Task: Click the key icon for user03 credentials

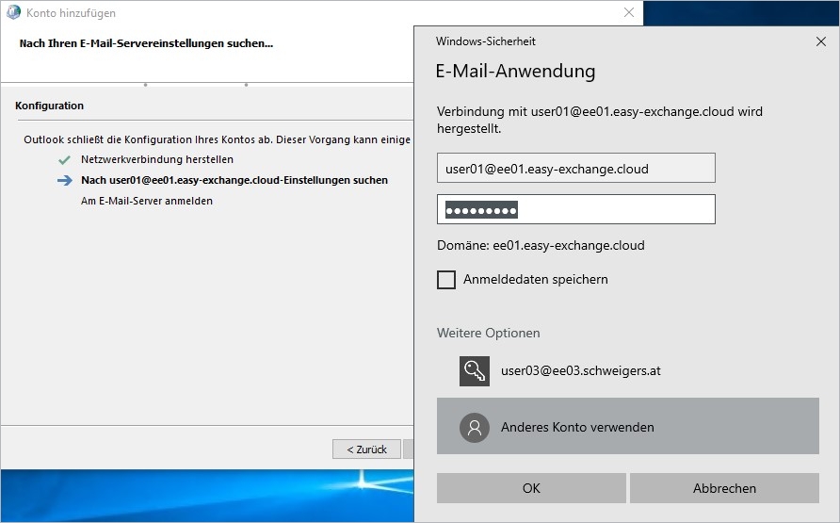Action: (x=474, y=371)
